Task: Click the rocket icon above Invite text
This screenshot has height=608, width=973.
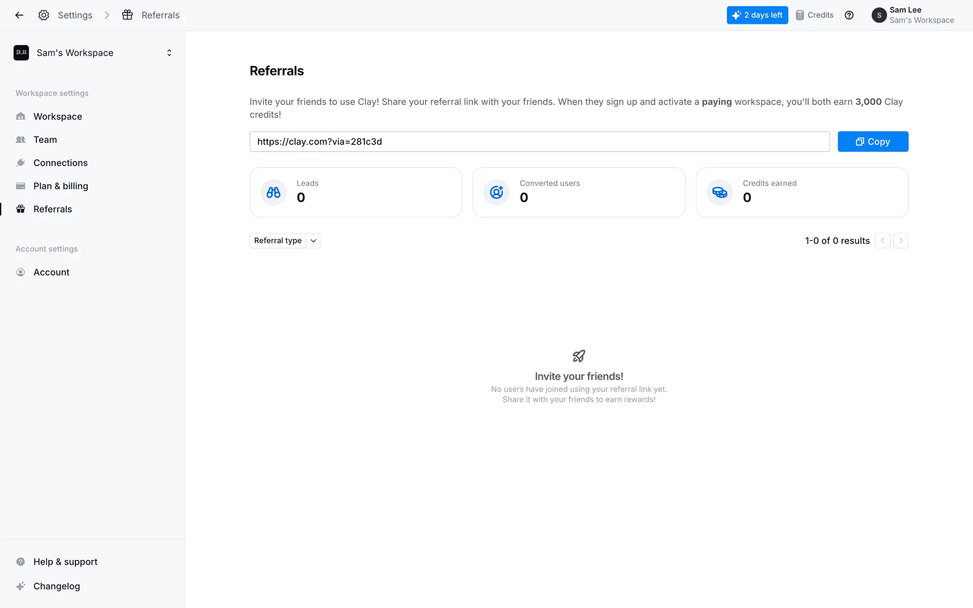Action: [x=579, y=356]
